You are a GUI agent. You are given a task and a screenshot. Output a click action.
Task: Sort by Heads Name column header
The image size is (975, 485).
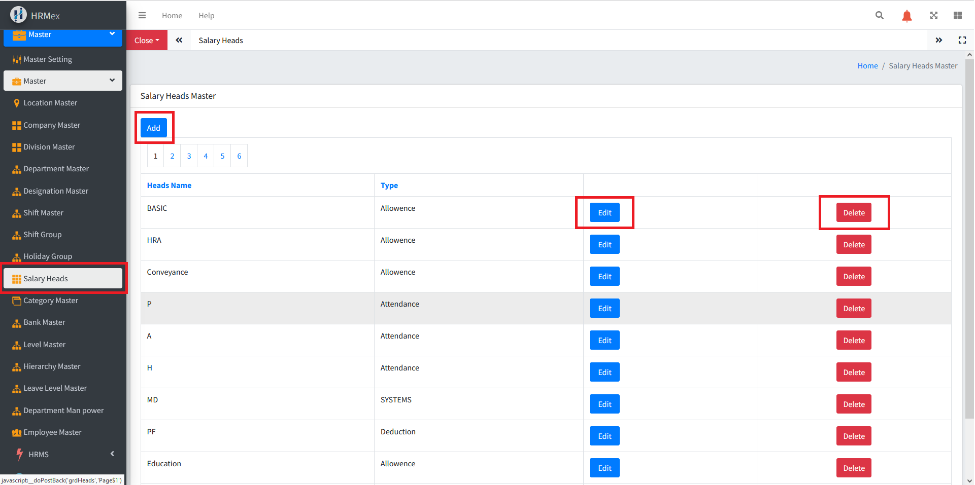(x=169, y=185)
